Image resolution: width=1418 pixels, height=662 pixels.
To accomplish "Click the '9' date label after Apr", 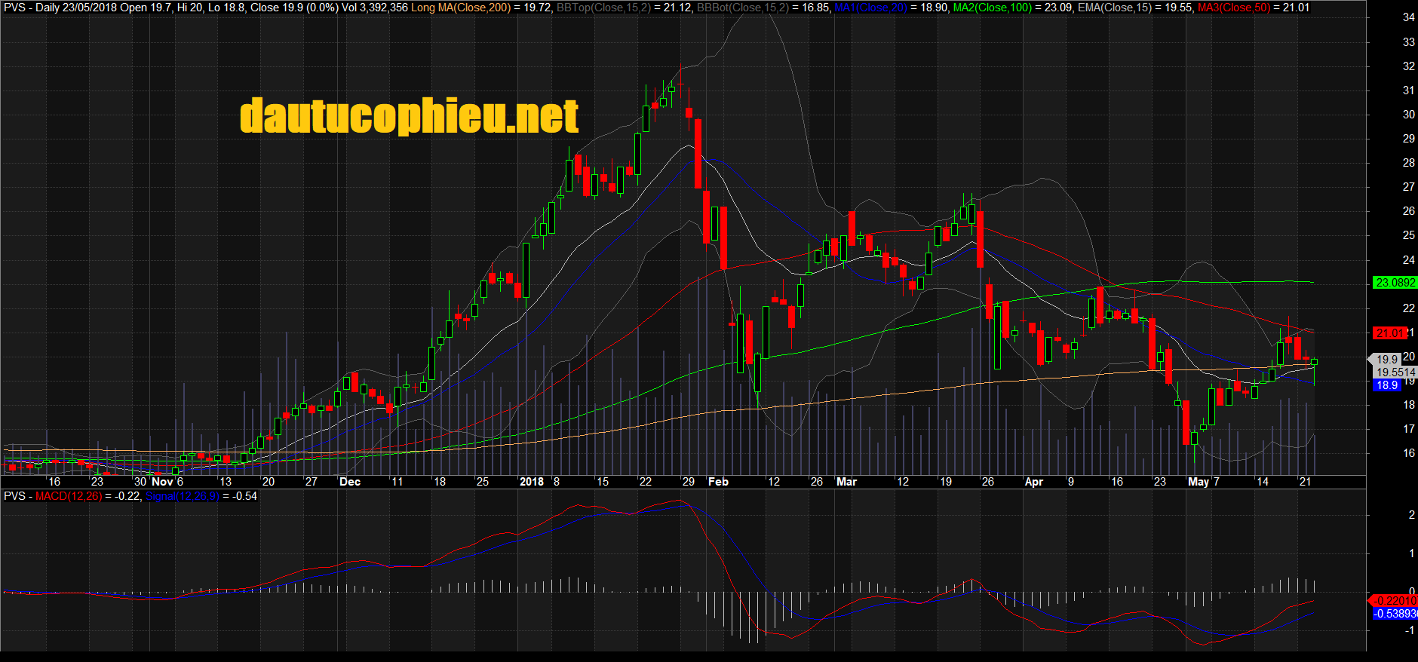I will tap(1070, 482).
